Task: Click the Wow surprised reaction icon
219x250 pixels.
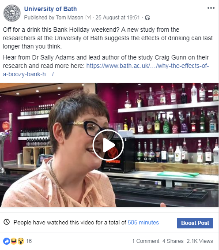Action: [21, 241]
